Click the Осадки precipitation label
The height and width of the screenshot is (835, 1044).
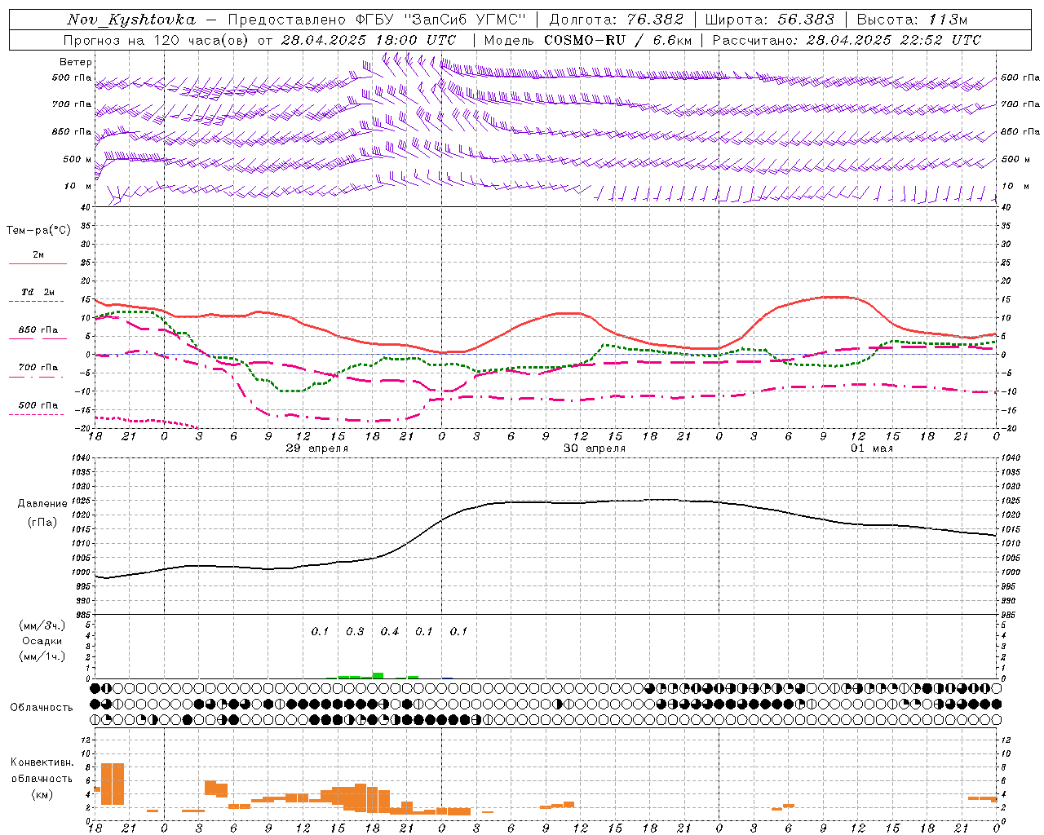[x=42, y=641]
